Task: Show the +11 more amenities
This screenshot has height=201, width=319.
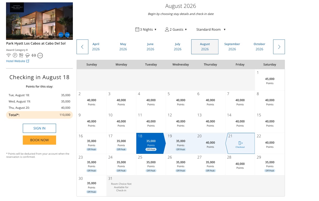Action: coord(40,55)
